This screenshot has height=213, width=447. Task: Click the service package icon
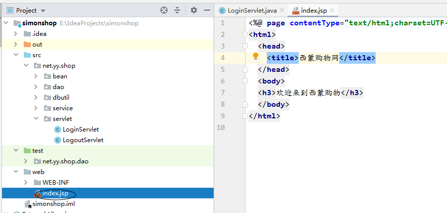click(x=48, y=108)
